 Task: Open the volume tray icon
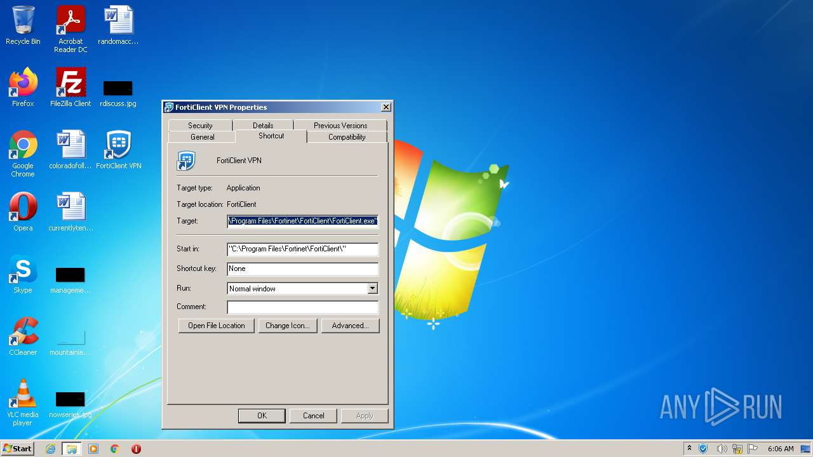point(722,449)
